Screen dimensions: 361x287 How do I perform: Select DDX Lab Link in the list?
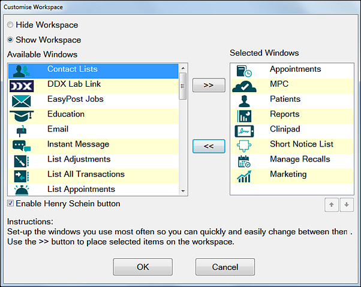pyautogui.click(x=94, y=86)
